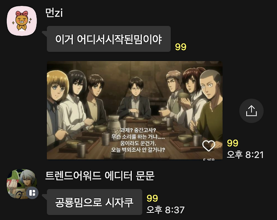
Task: Open 먼zi's Ryan profile picture
Action: 22,21
